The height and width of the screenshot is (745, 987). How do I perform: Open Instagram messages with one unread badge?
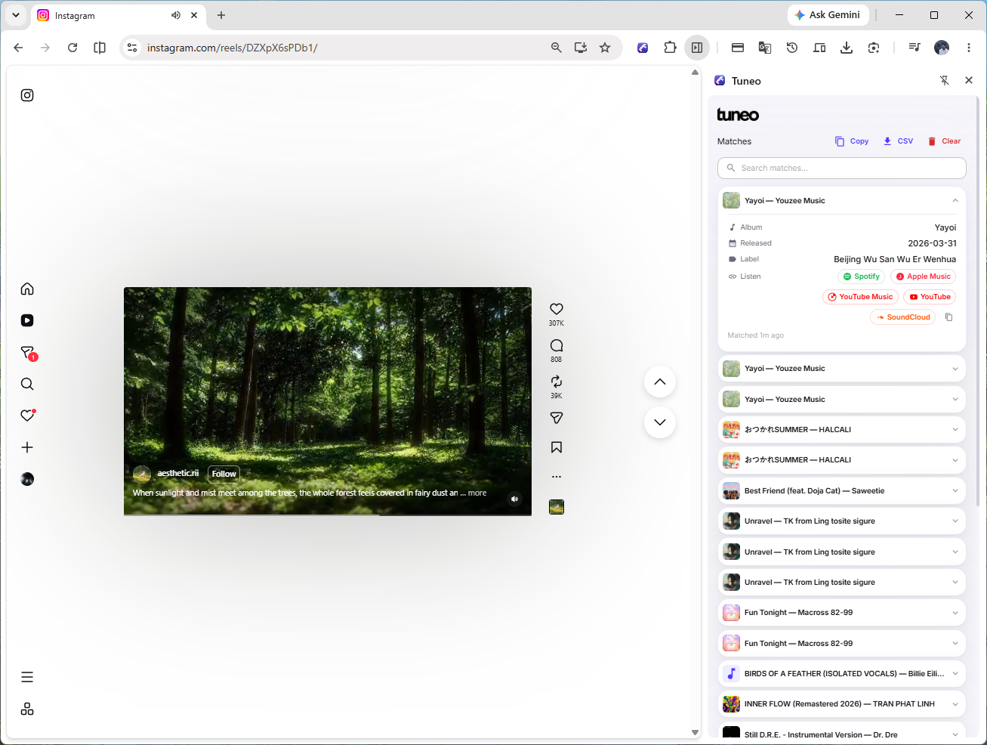[28, 353]
